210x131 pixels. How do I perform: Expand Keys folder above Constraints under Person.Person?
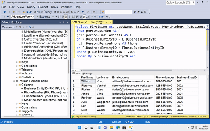17,62
